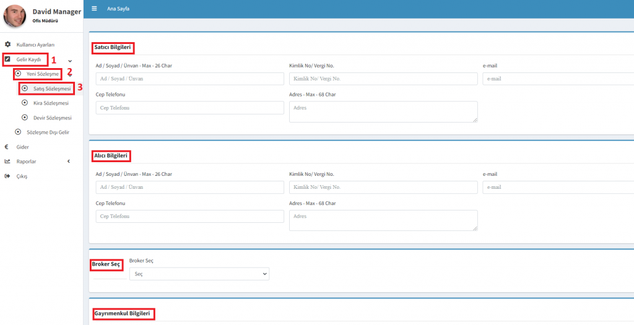Click the Raporlar chart icon
The height and width of the screenshot is (325, 634).
point(7,162)
